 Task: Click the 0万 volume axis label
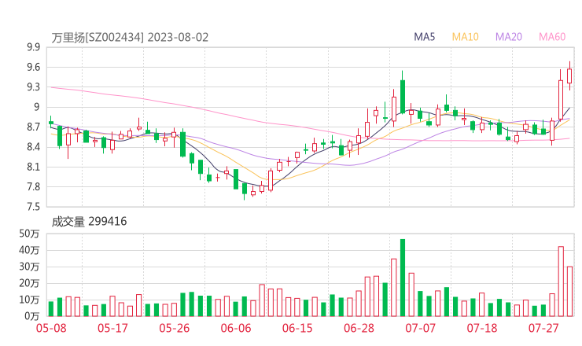pos(32,316)
